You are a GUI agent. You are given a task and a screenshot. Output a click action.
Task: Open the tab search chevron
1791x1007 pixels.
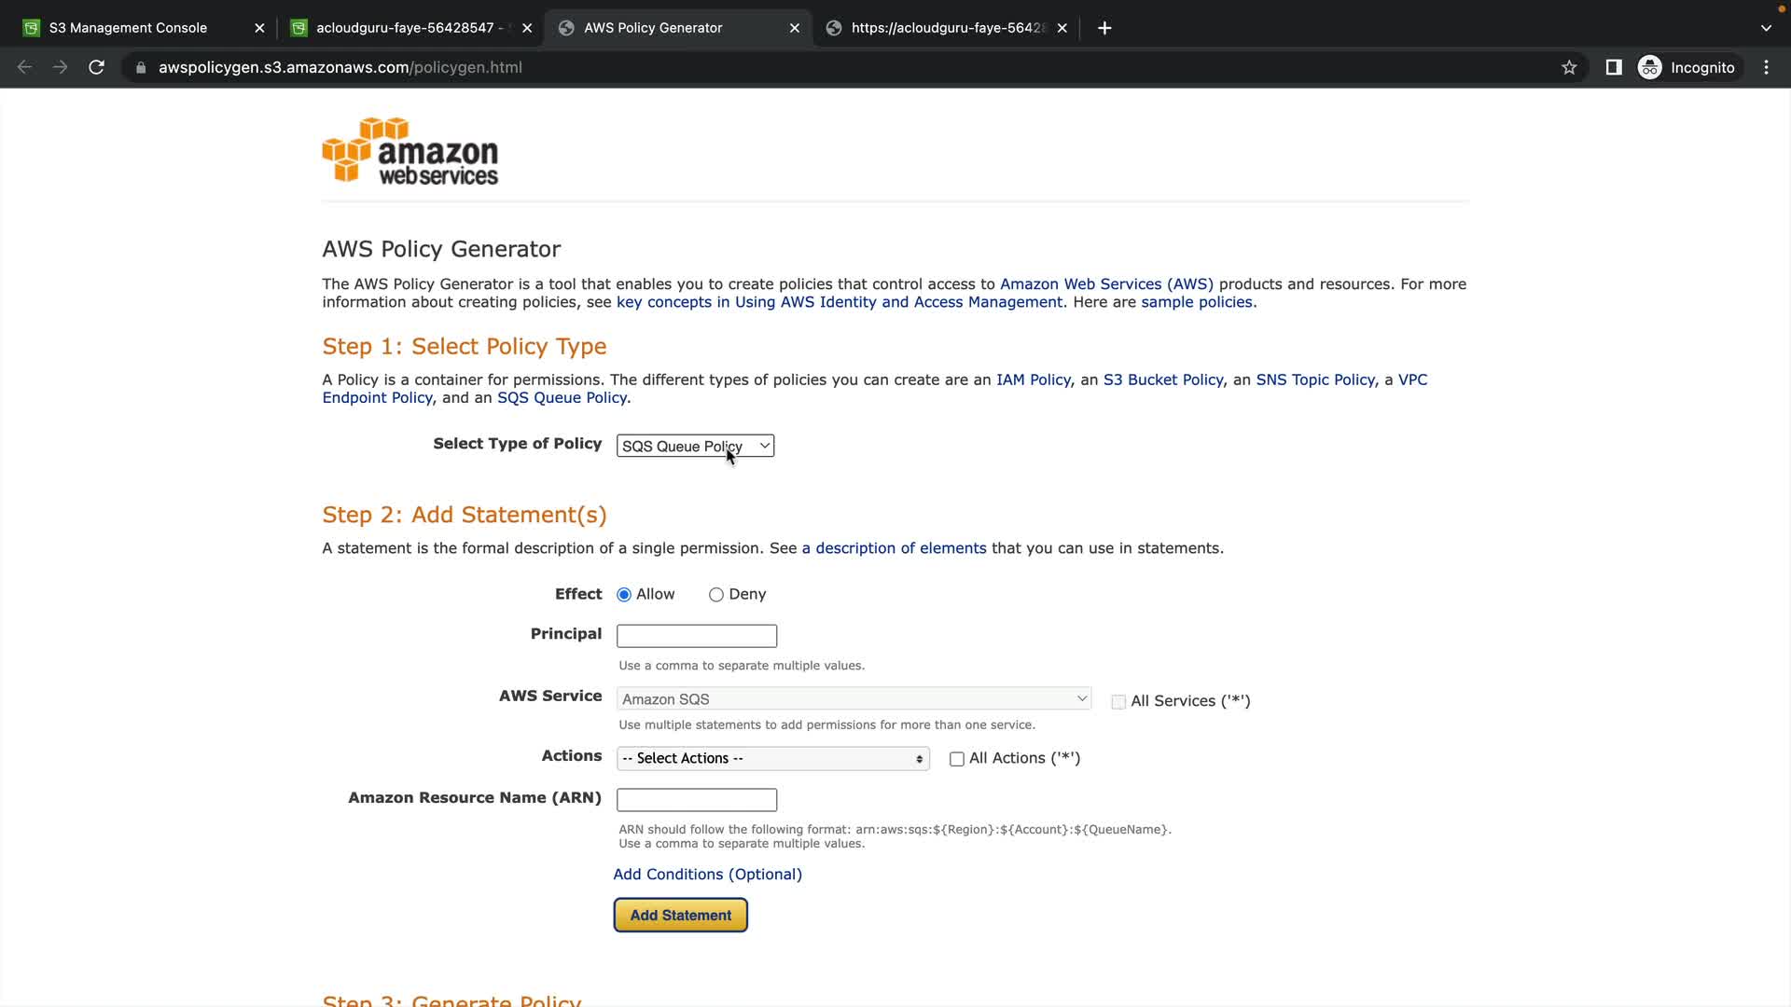click(1766, 28)
